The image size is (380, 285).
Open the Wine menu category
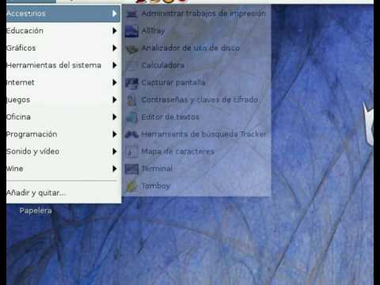pyautogui.click(x=63, y=169)
